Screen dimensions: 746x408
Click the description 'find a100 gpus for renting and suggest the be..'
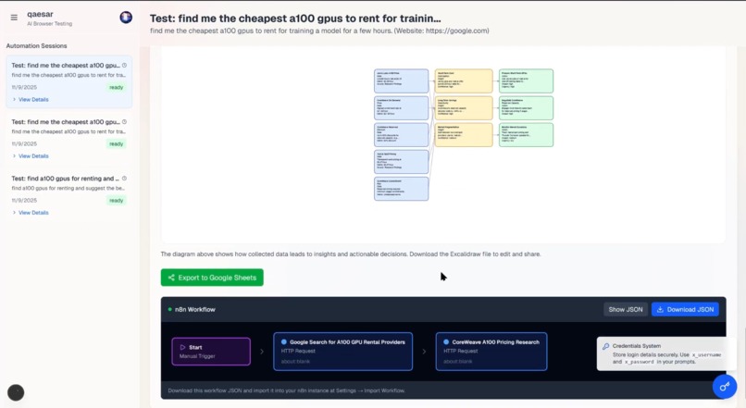point(68,189)
